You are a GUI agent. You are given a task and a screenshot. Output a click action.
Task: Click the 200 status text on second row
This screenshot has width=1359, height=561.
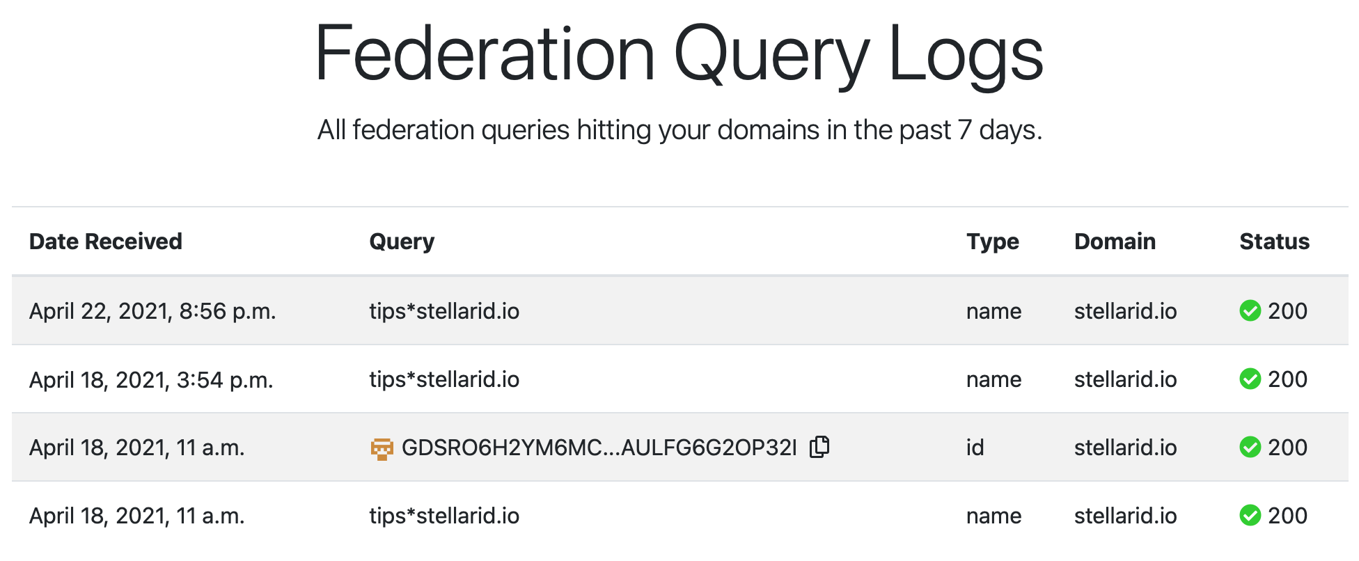click(1291, 379)
